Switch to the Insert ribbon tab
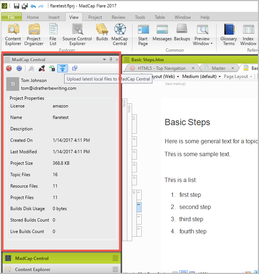The height and width of the screenshot is (274, 259). [x=54, y=17]
